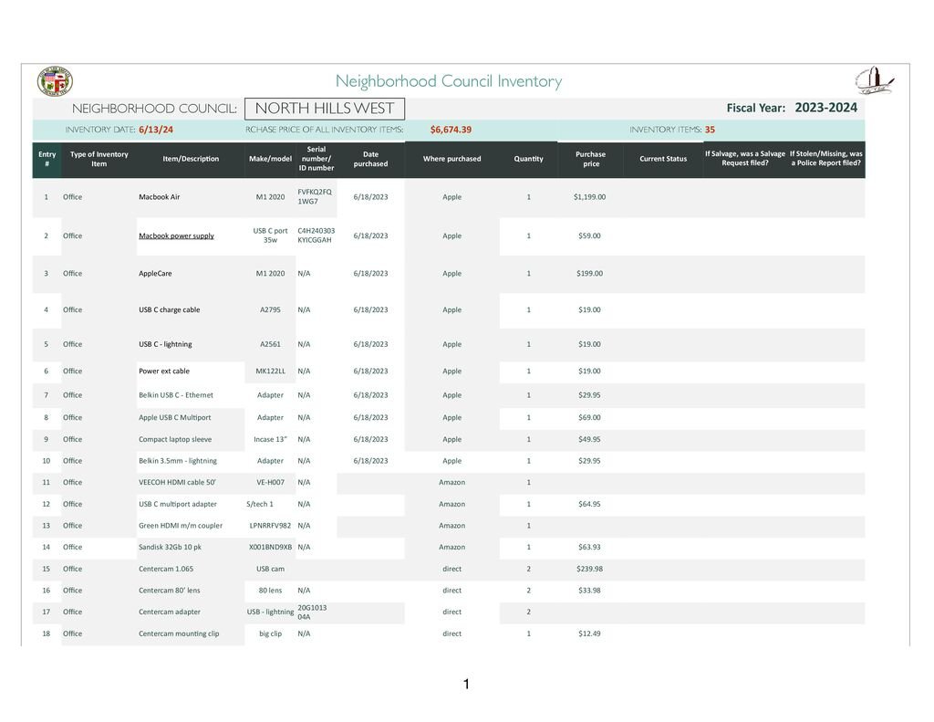Click the Neighborhood Council Inventory title

tap(449, 81)
